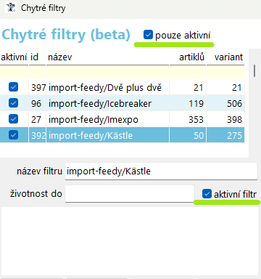
Task: Click the název filtru text field
Action: pos(161,171)
